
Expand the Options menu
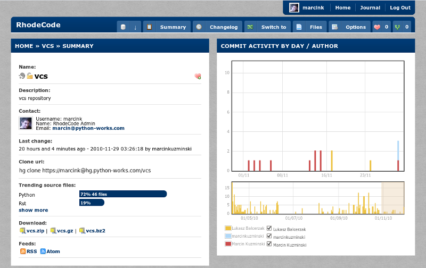350,27
